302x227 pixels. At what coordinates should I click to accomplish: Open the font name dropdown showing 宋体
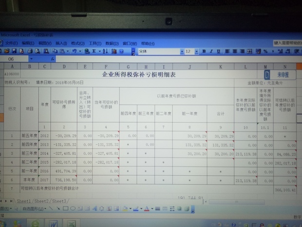182,52
